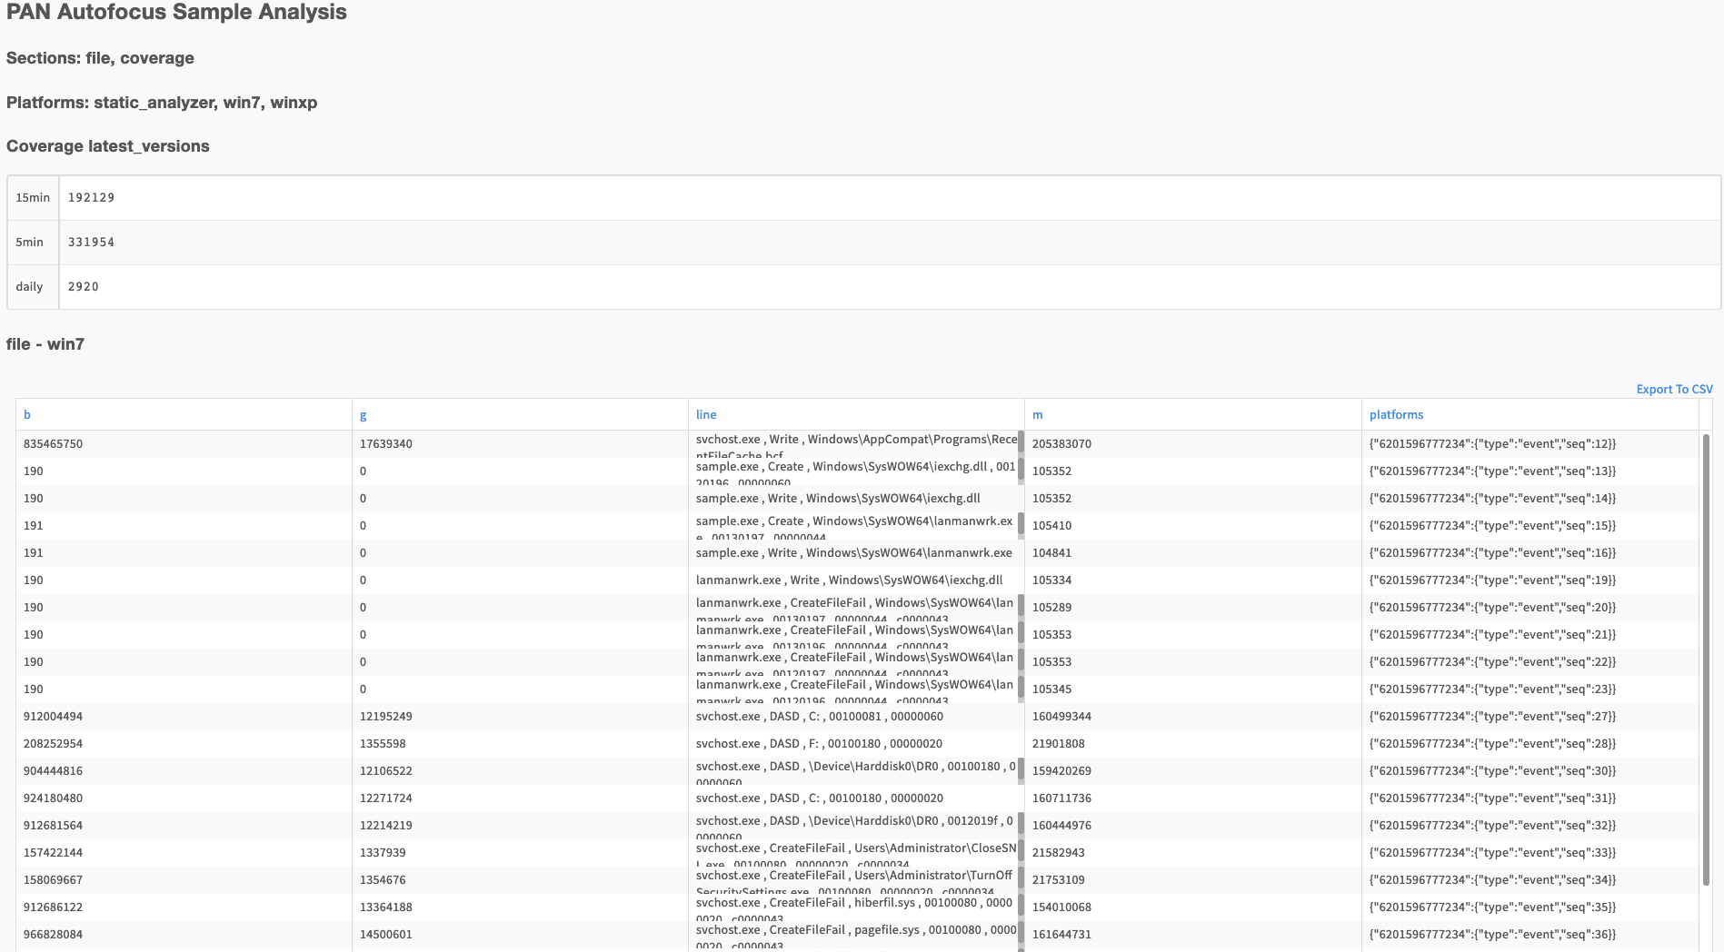The height and width of the screenshot is (952, 1724).
Task: Click the "PAN Autofocus Sample Analysis" heading
Action: point(176,13)
